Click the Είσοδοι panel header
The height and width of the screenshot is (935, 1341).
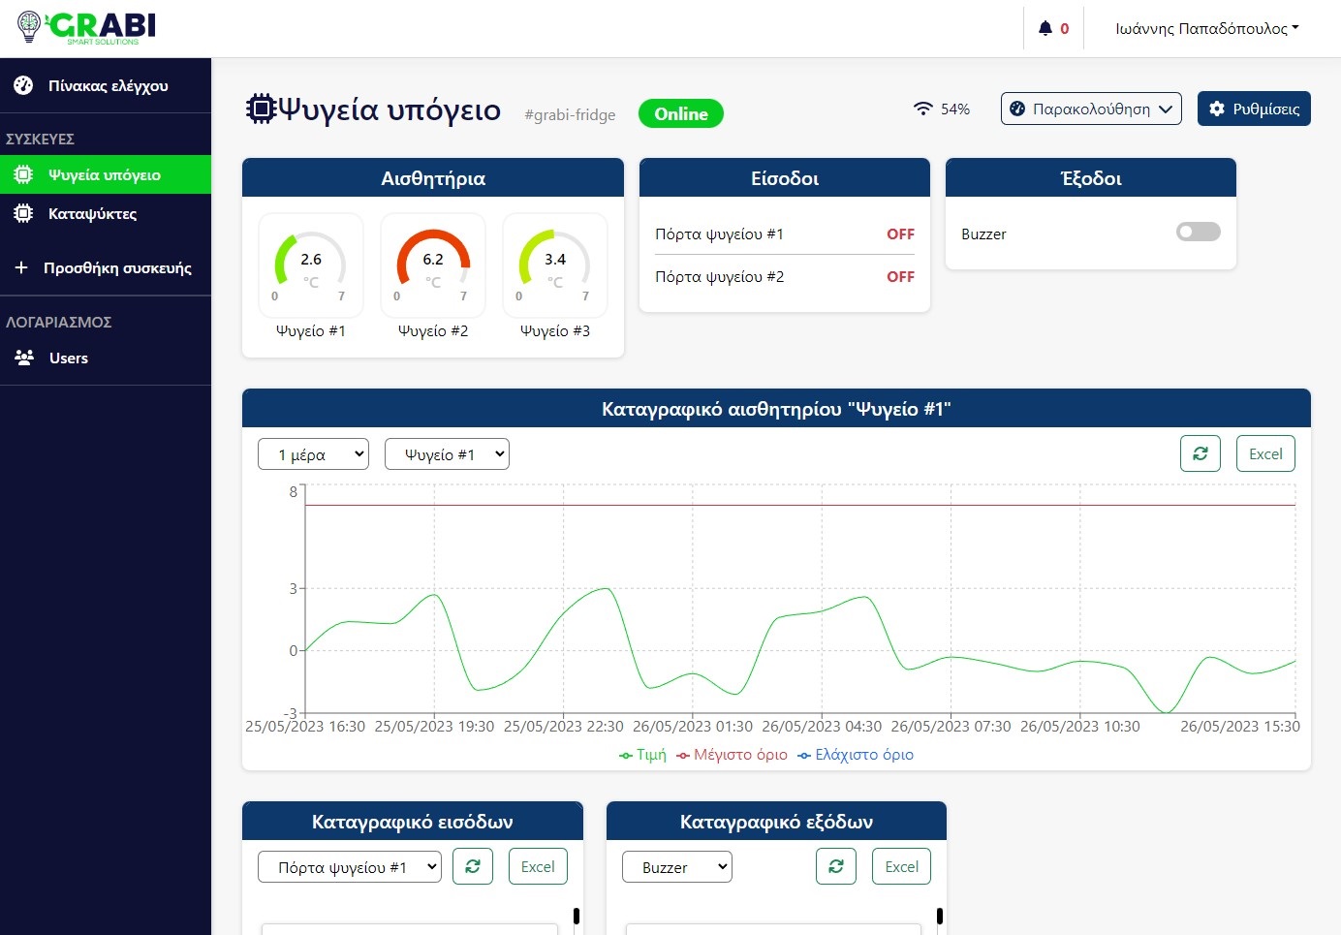tap(785, 178)
